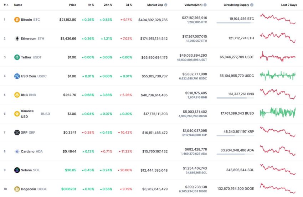Click Bitcoin's circulating supply progress bar
Viewport: 303px width, 197px height.
tap(235, 23)
